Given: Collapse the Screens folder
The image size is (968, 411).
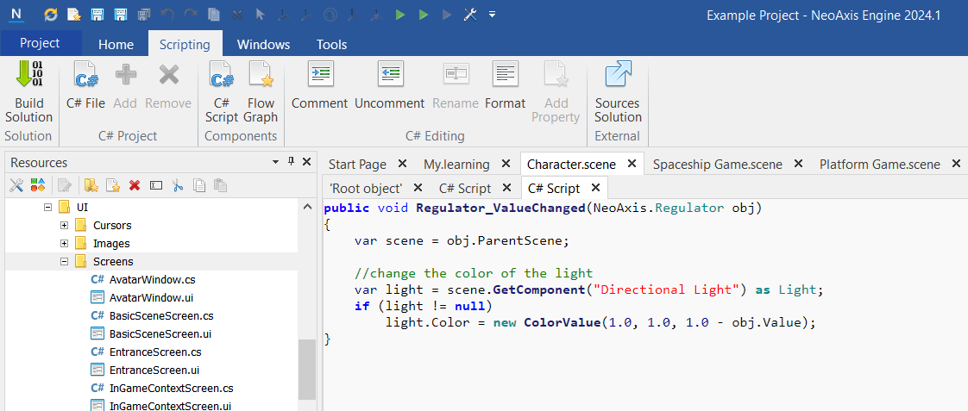Looking at the screenshot, I should tap(65, 261).
